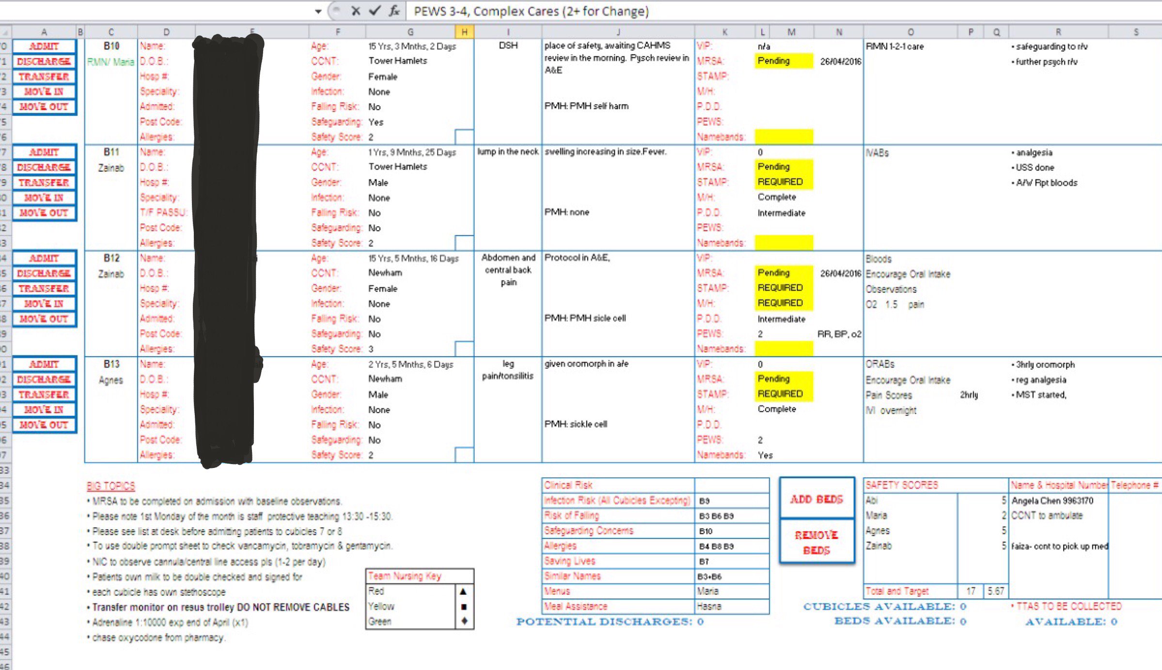Click the 'Meal Assistance' clinical risk row
Viewport: 1162px width, 670px height.
[x=655, y=607]
